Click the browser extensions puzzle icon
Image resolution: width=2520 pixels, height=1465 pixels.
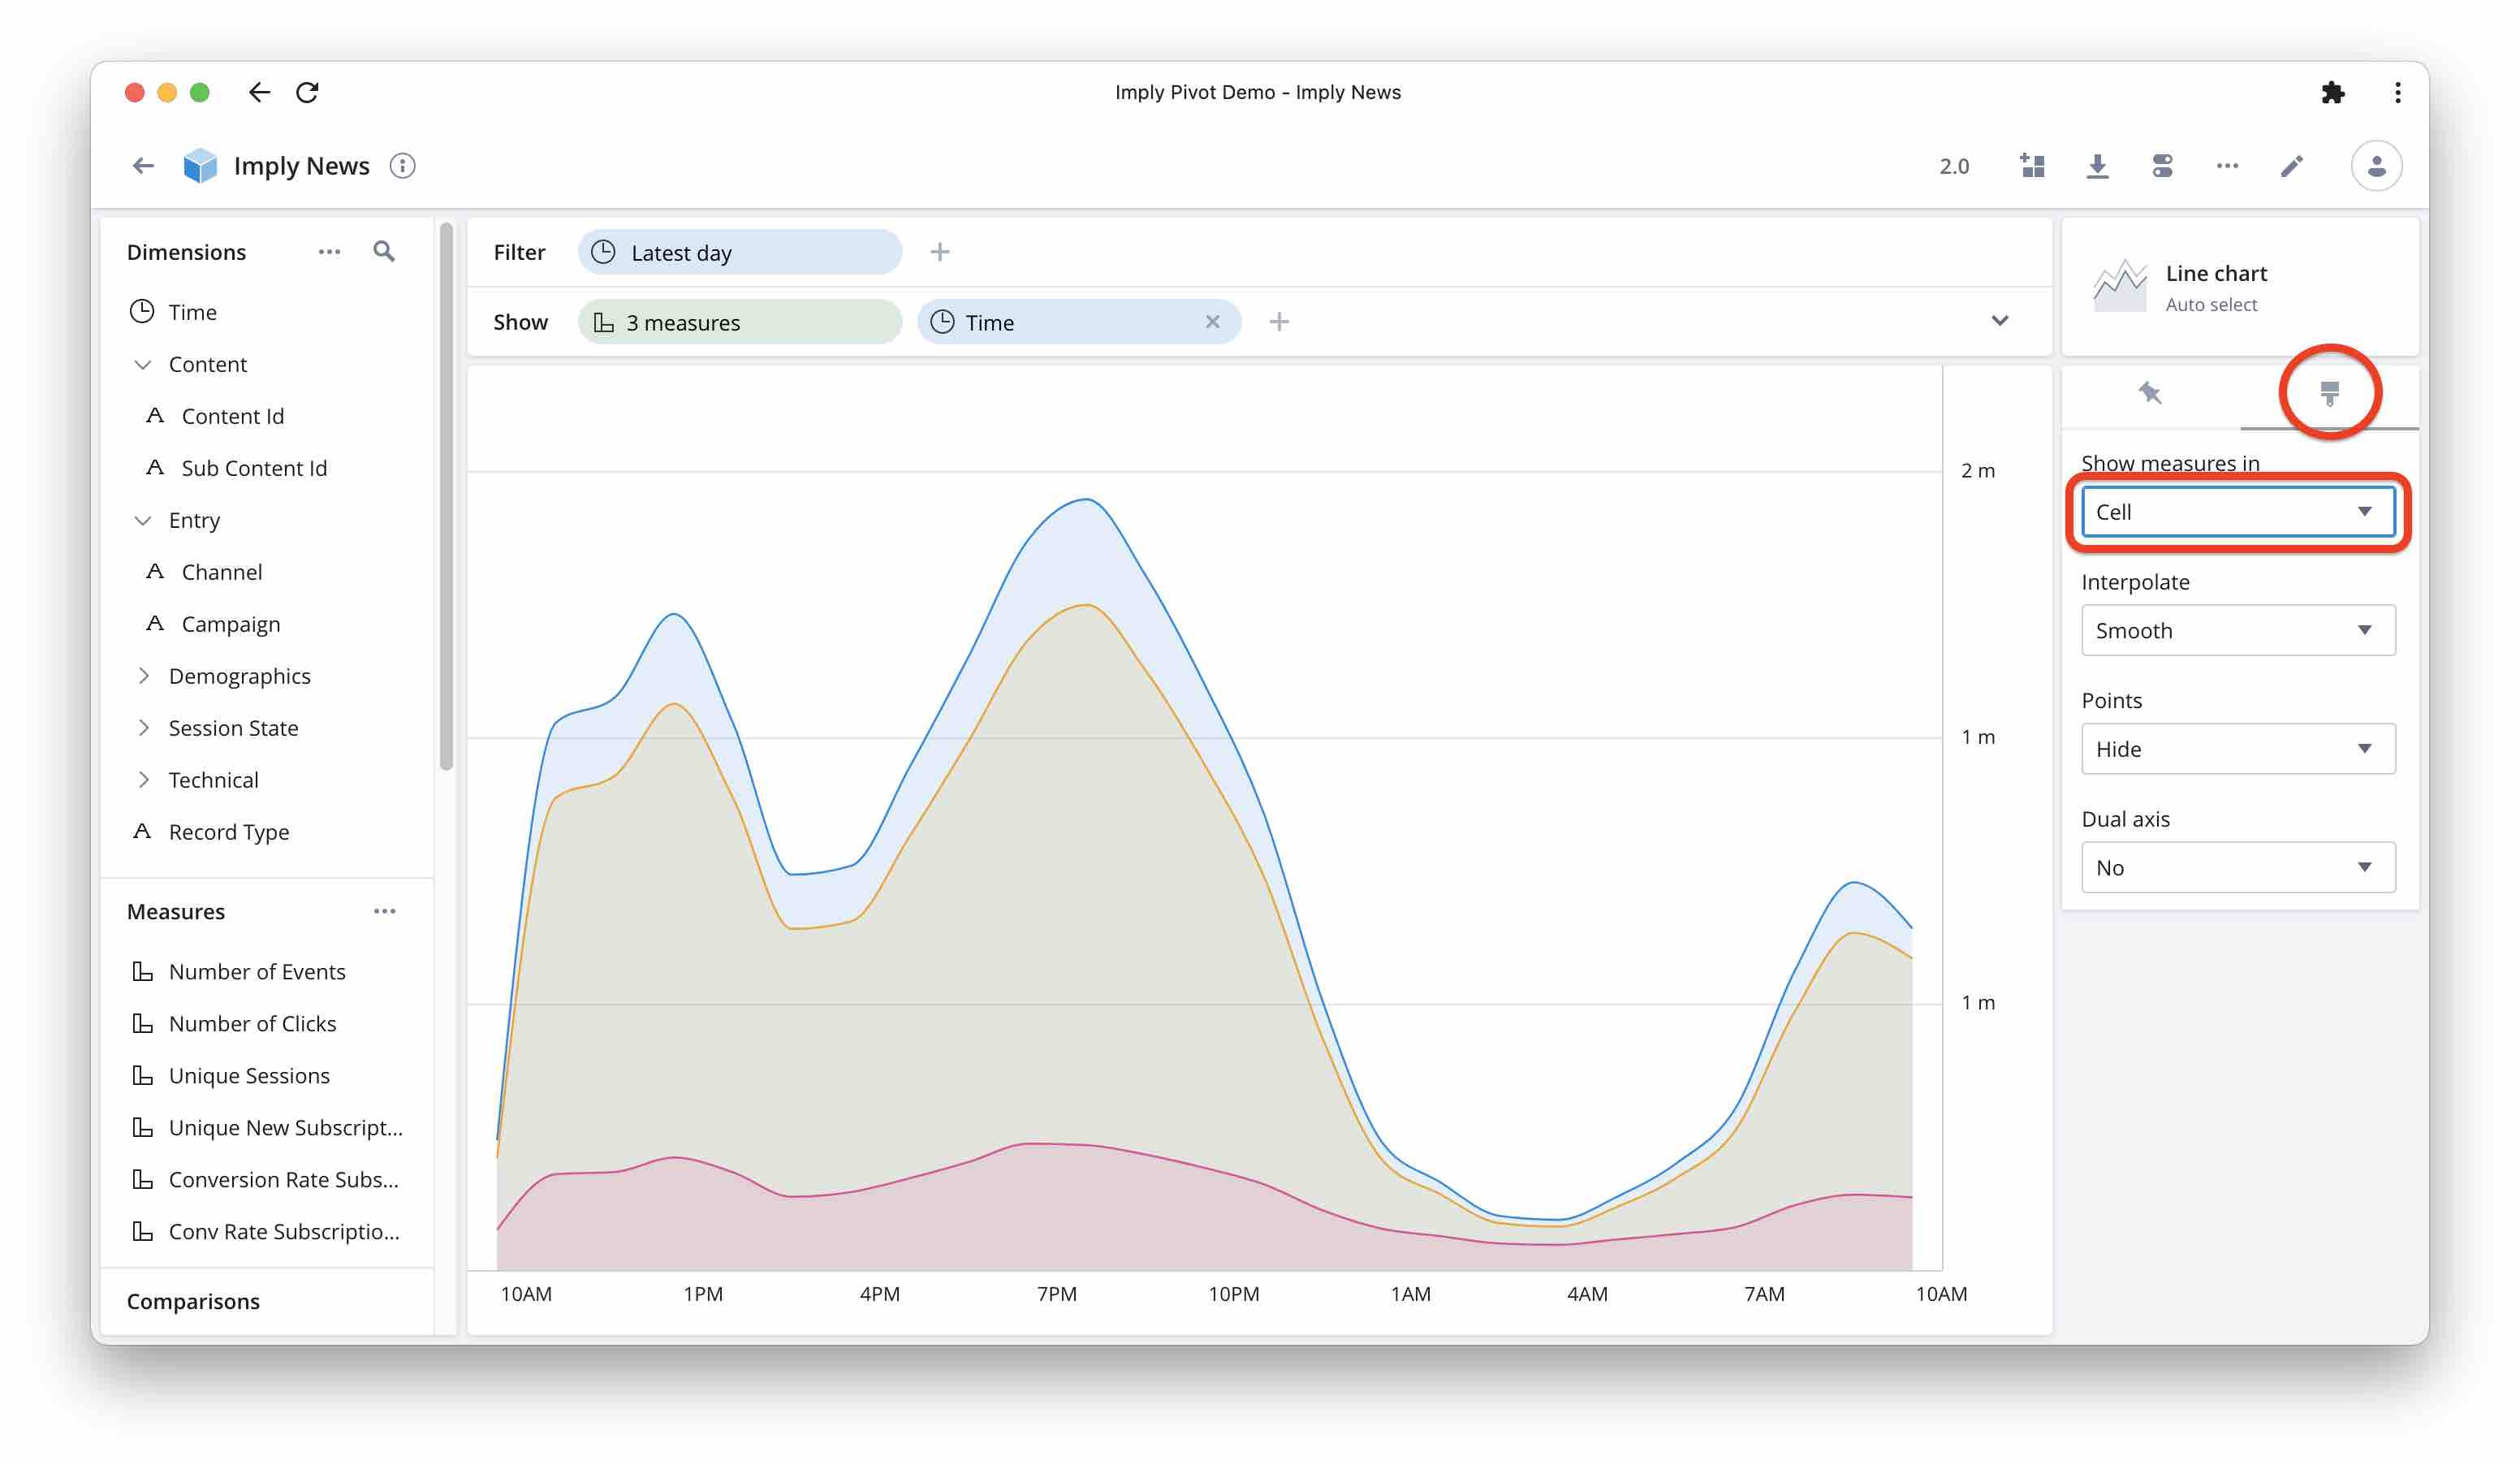(x=2332, y=92)
